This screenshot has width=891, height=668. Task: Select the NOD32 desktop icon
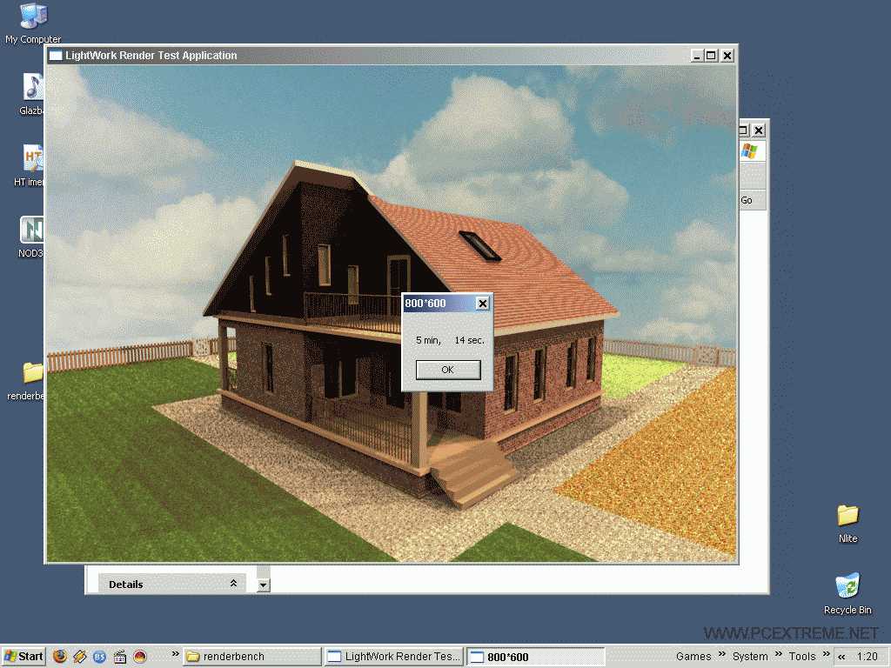coord(31,237)
